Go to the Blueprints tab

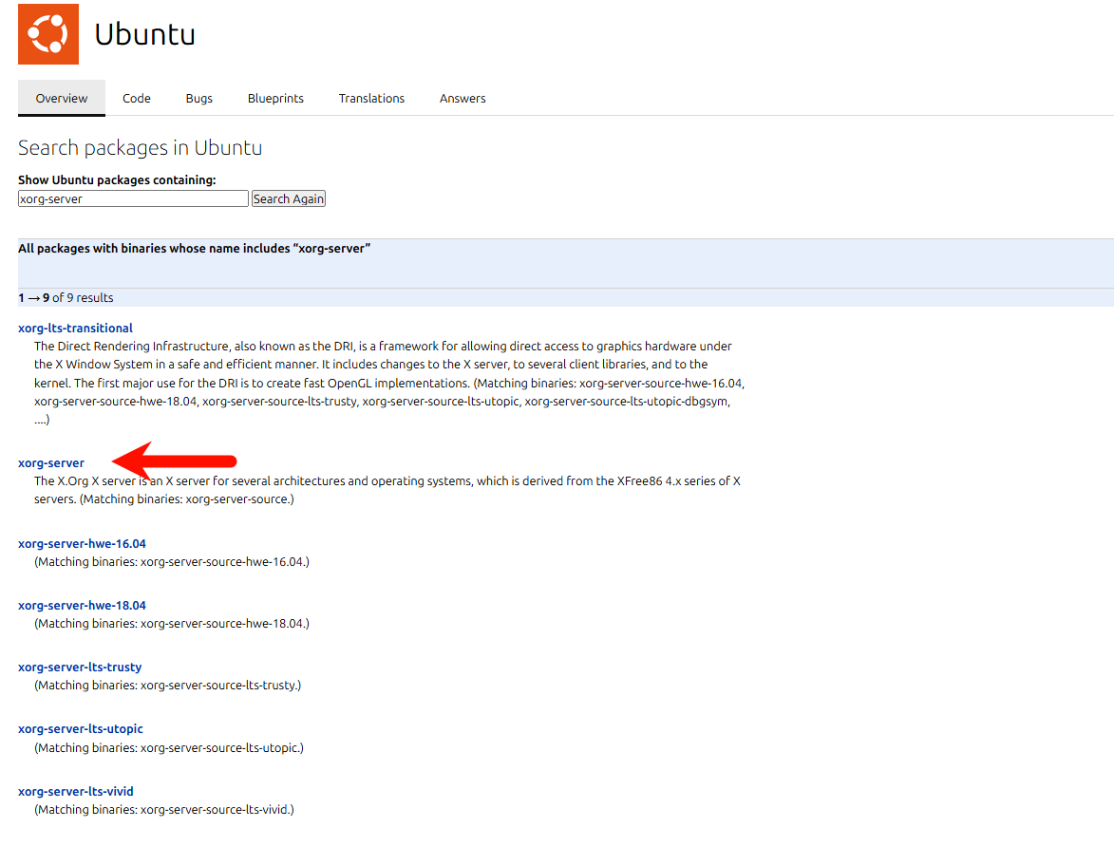(275, 98)
